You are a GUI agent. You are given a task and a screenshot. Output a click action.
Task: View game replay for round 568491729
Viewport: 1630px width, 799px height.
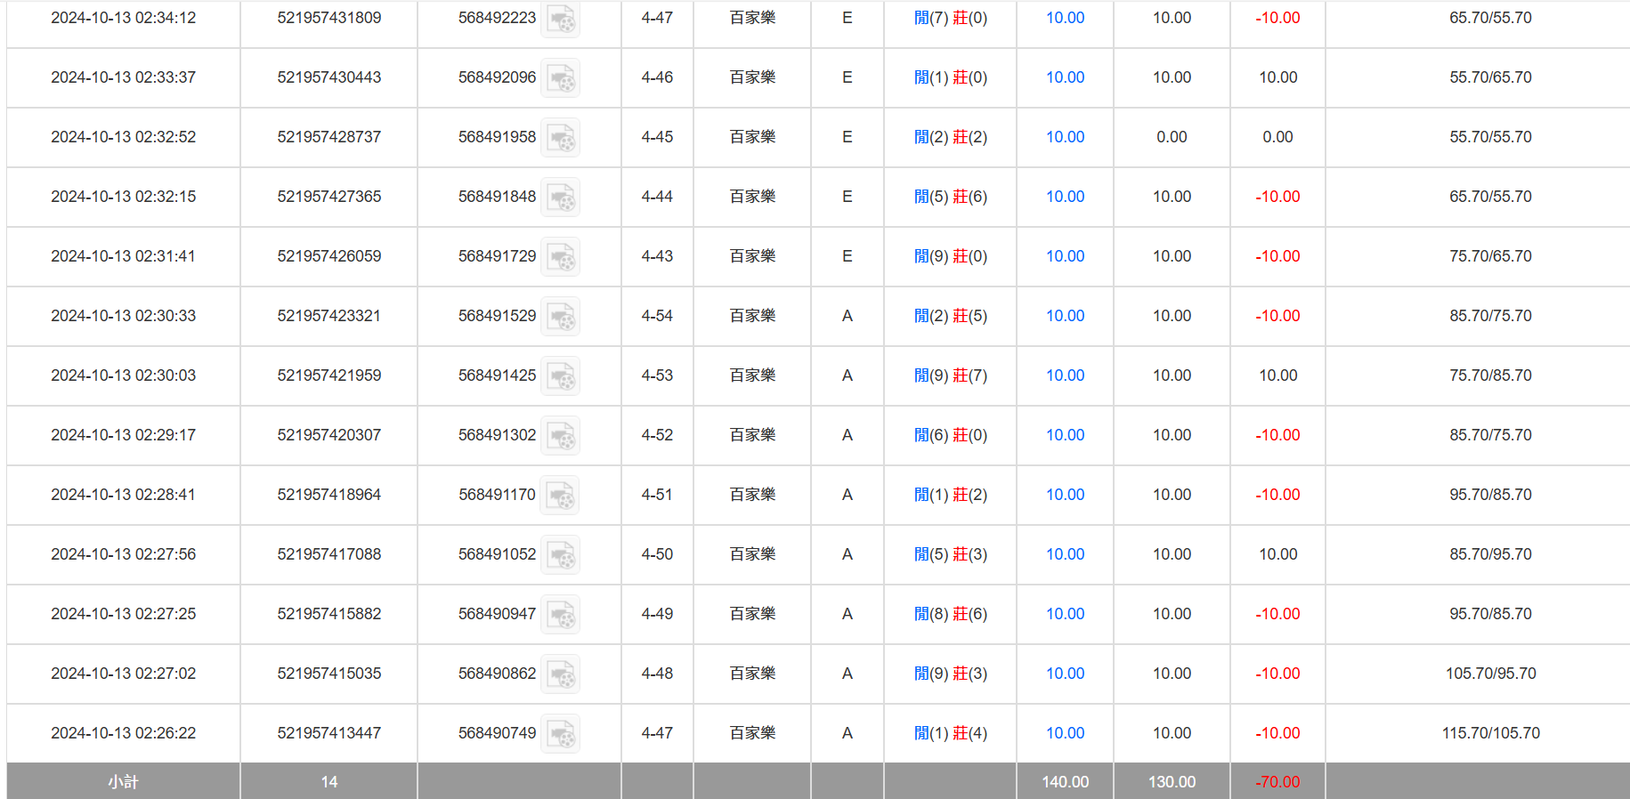[x=561, y=257]
